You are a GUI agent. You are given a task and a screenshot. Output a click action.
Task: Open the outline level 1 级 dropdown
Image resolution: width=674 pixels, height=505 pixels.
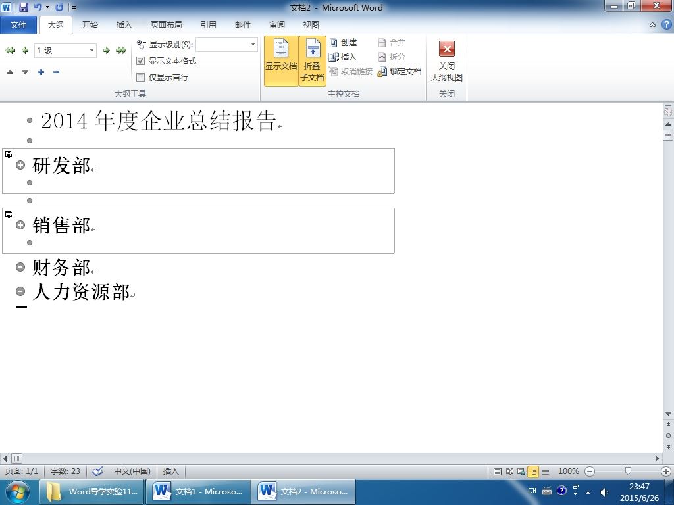91,51
